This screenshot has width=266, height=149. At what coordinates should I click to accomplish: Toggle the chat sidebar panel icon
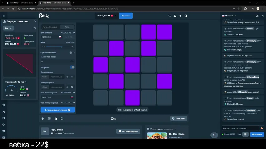186,16
